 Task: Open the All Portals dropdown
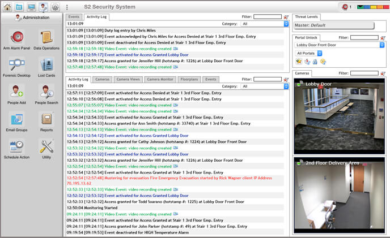tap(309, 53)
